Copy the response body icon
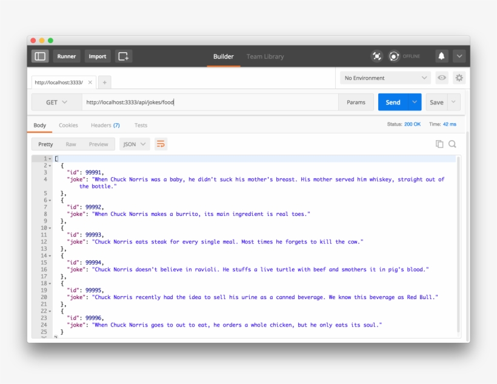 (438, 144)
